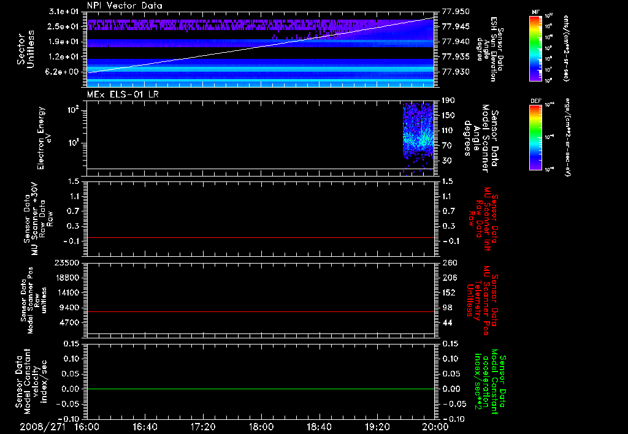Select the 'NPI Vector Data' panel title
The height and width of the screenshot is (434, 628).
(x=124, y=6)
